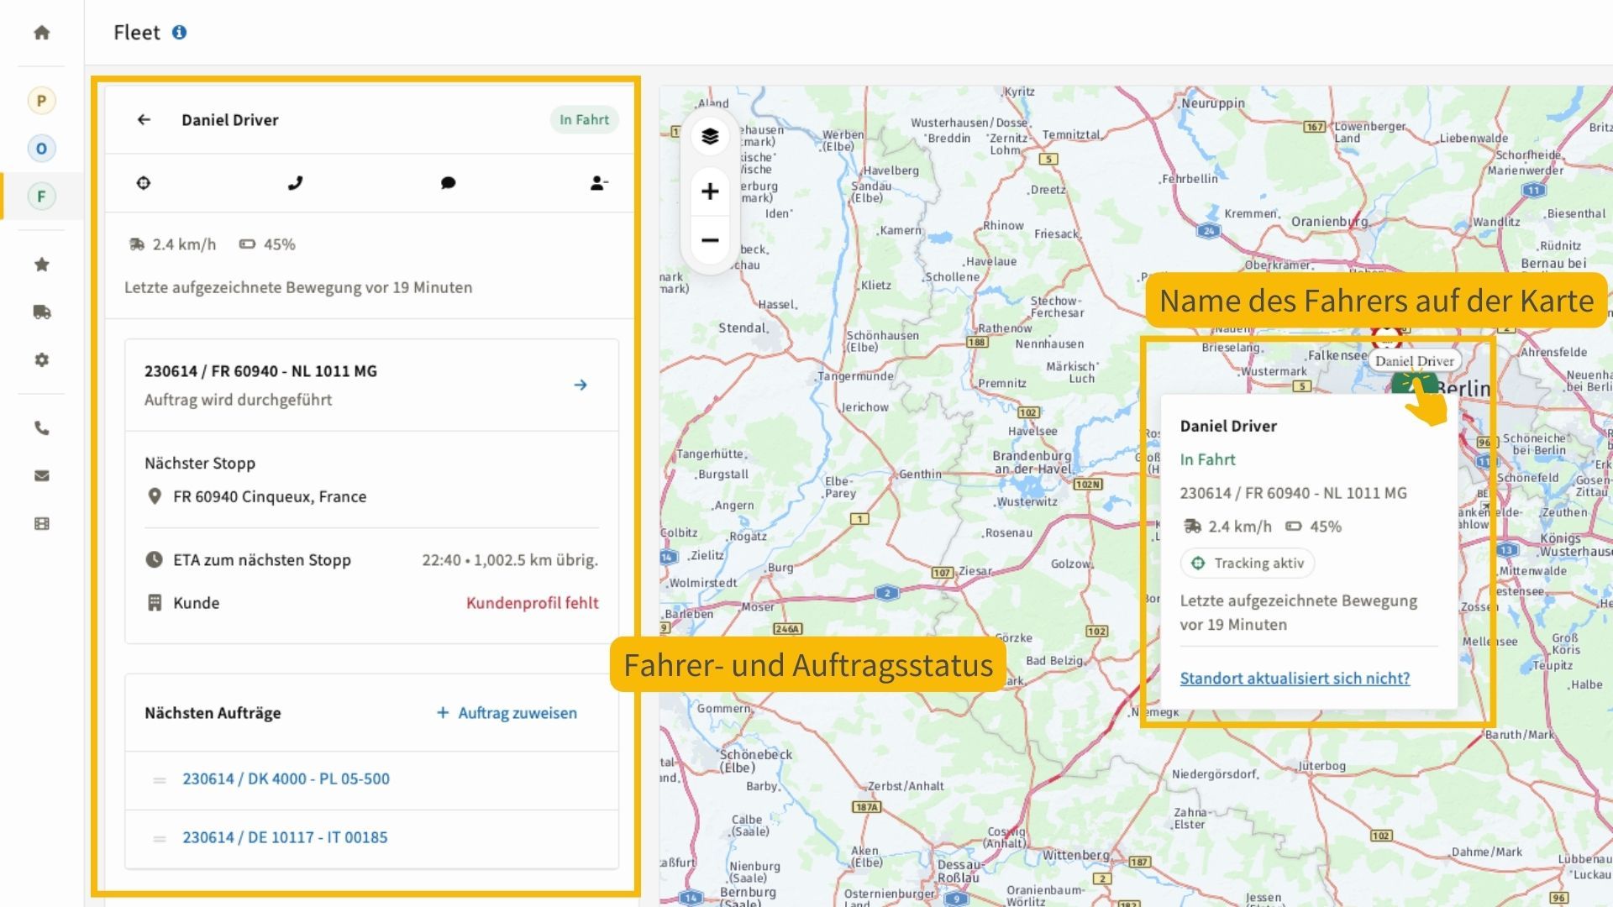This screenshot has width=1613, height=907.
Task: Click the back arrow next to Daniel Driver
Action: pos(144,120)
